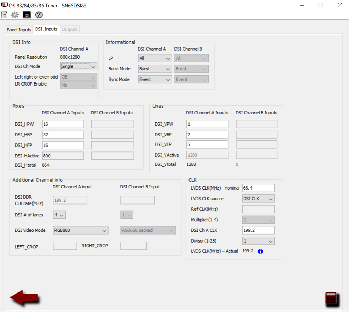Click the DSI Ch A CLK value field

pyautogui.click(x=258, y=230)
